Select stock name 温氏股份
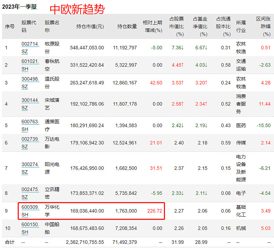Screen dimensions: 274x249 [x=52, y=83]
